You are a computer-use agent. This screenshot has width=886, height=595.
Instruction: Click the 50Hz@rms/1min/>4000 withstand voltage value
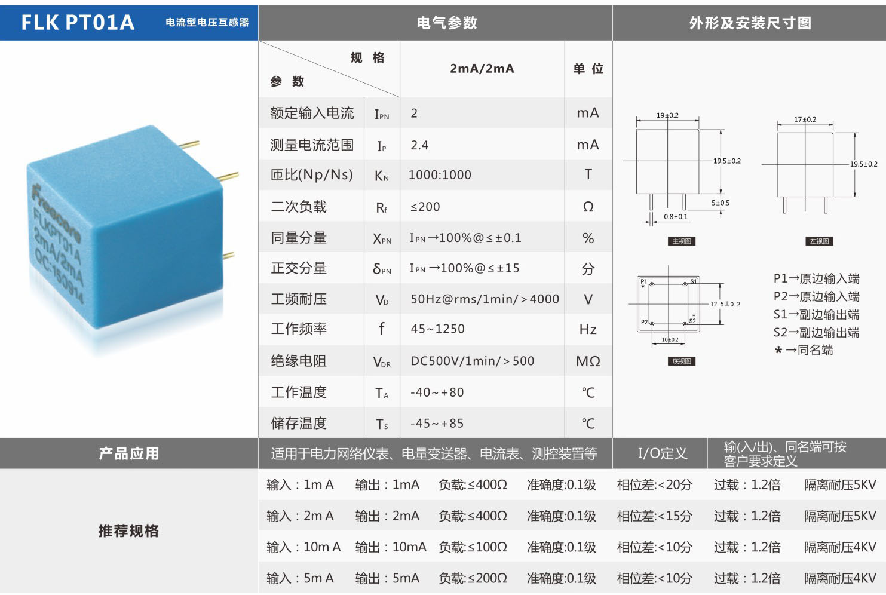(484, 299)
